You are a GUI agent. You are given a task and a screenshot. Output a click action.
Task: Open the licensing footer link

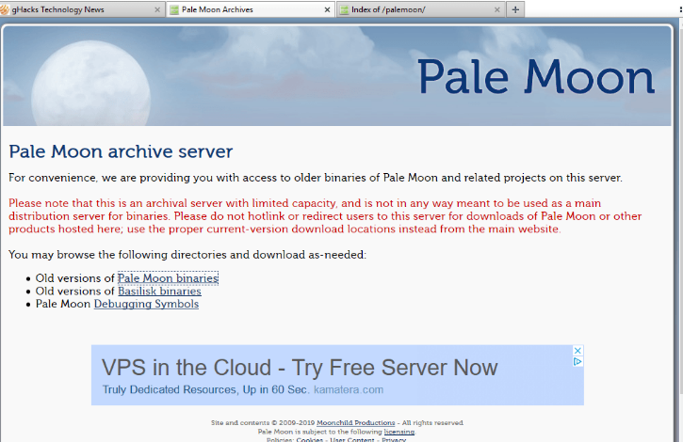click(399, 432)
